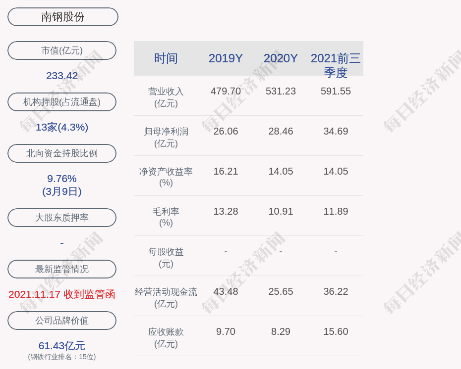
Task: Click the 9.76% northbound holding value
Action: point(62,179)
